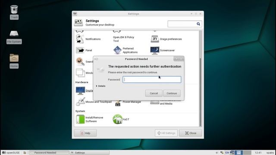Click the EN keyboard layout indicator
The height and width of the screenshot is (155, 276).
(227, 152)
